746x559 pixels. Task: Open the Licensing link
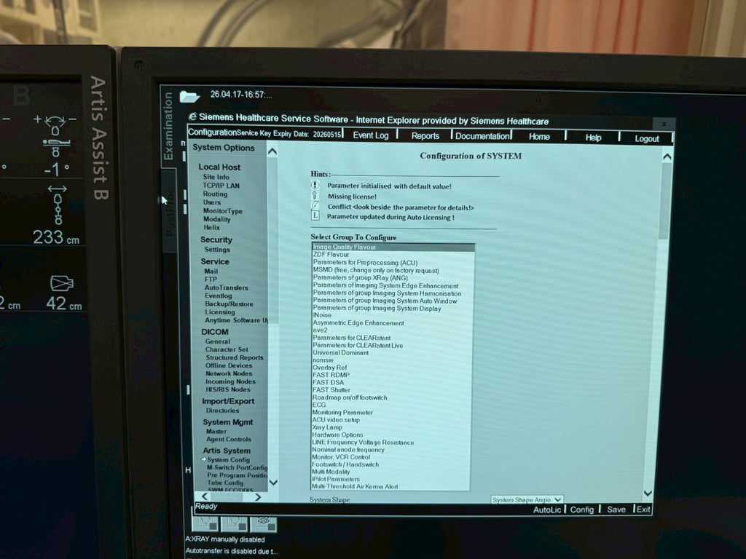point(220,312)
